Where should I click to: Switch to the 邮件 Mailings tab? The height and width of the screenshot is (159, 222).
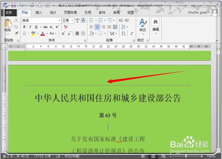102,12
